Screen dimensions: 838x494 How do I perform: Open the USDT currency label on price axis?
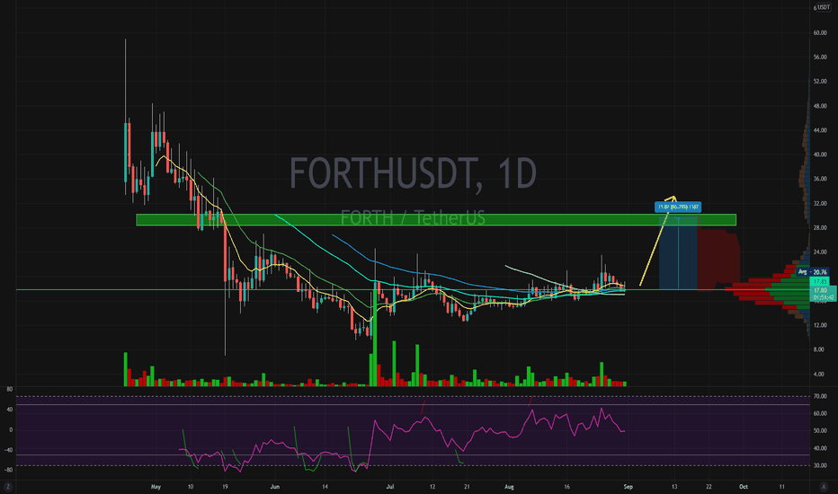pyautogui.click(x=823, y=7)
